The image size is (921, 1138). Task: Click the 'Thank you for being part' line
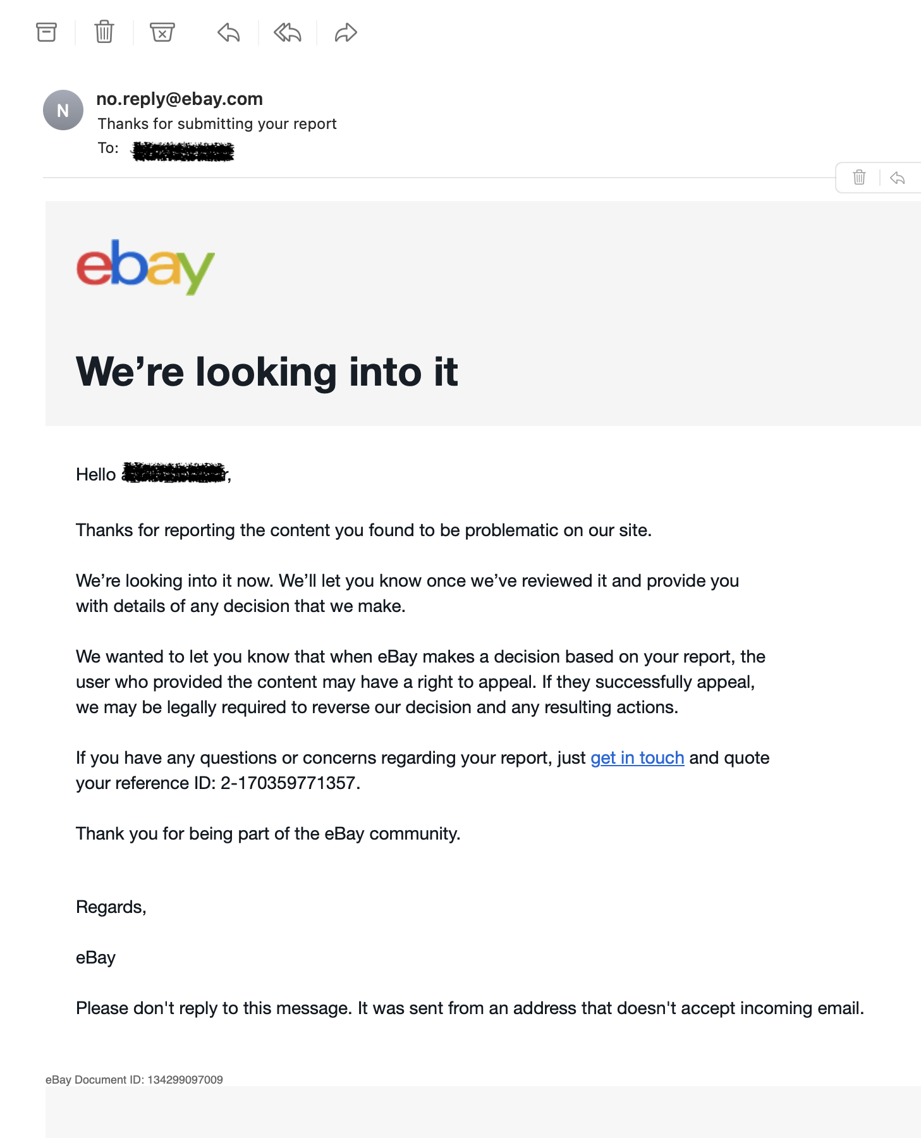pos(268,834)
